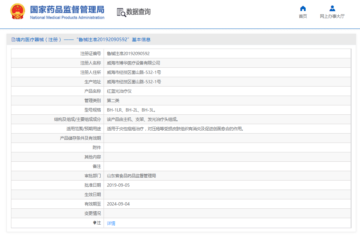This screenshot has height=235, width=360.
Task: Open the 首页 home icon
Action: 303,8
